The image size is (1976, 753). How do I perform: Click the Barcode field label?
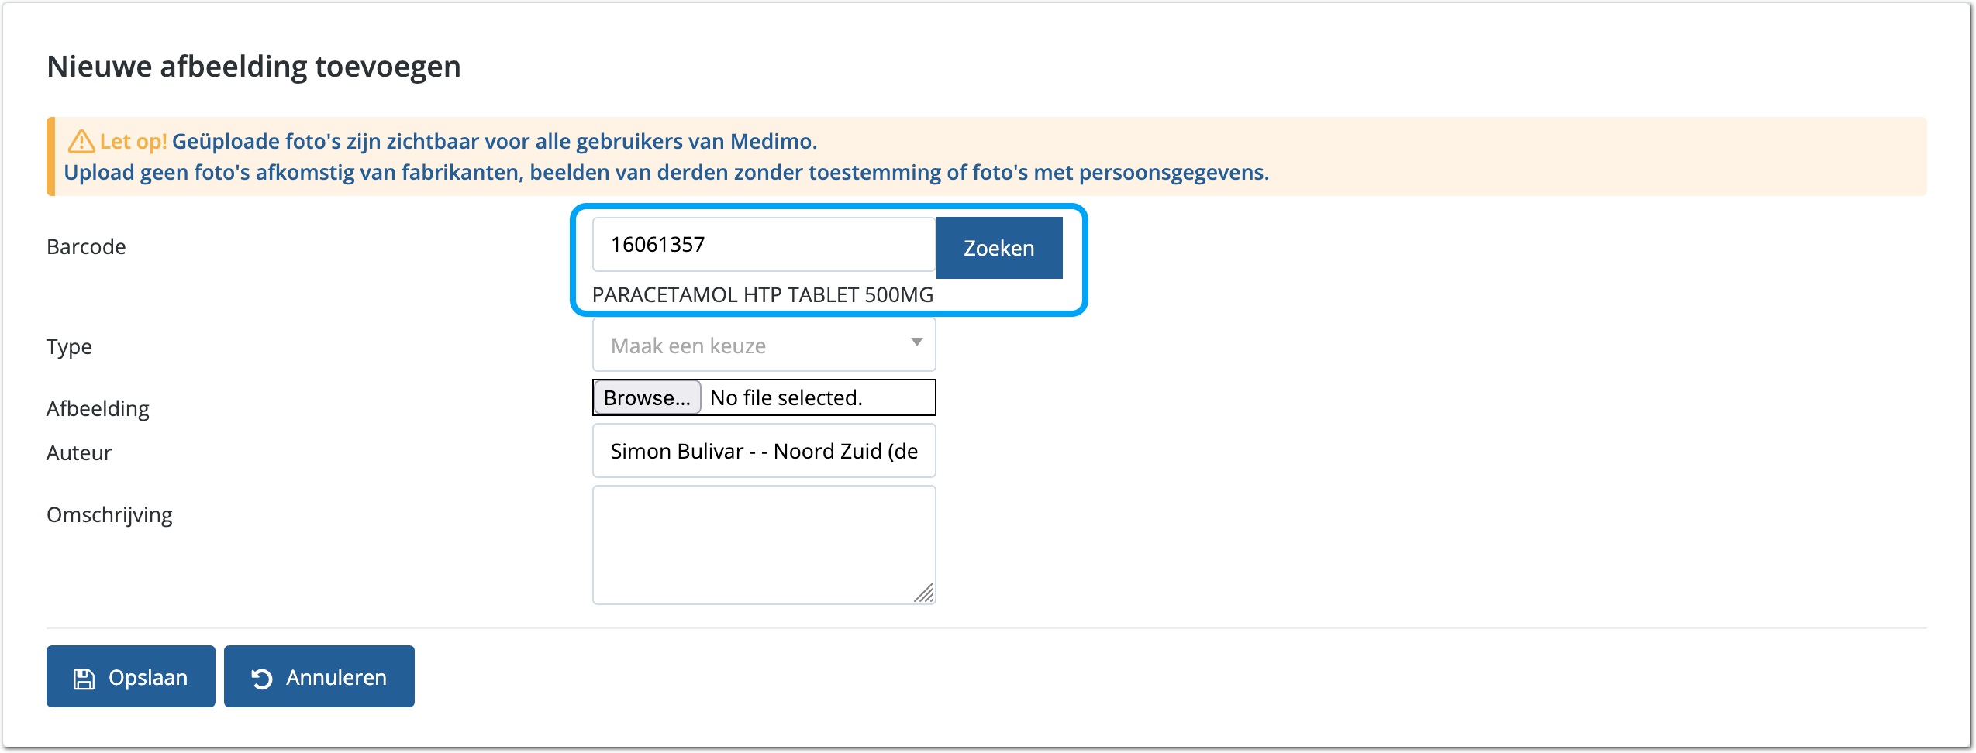(86, 246)
